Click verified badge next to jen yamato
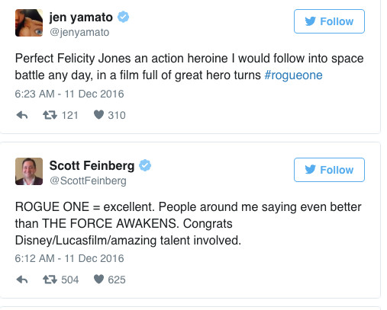Viewport: 387px width, 310px height. tap(123, 17)
